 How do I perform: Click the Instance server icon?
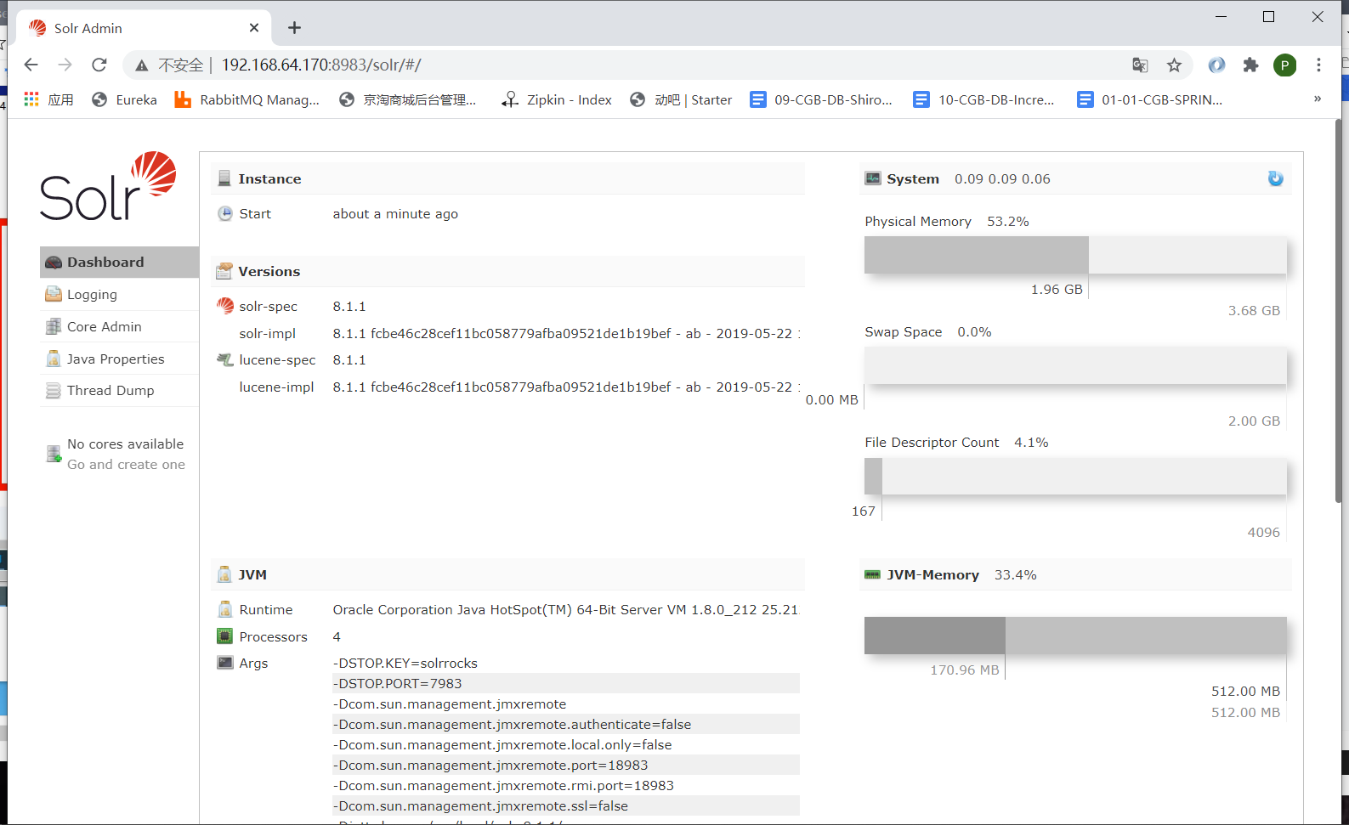224,178
